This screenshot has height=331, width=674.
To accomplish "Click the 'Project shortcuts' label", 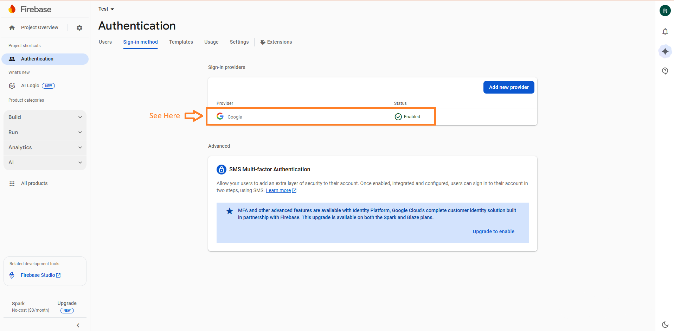I will [x=25, y=46].
